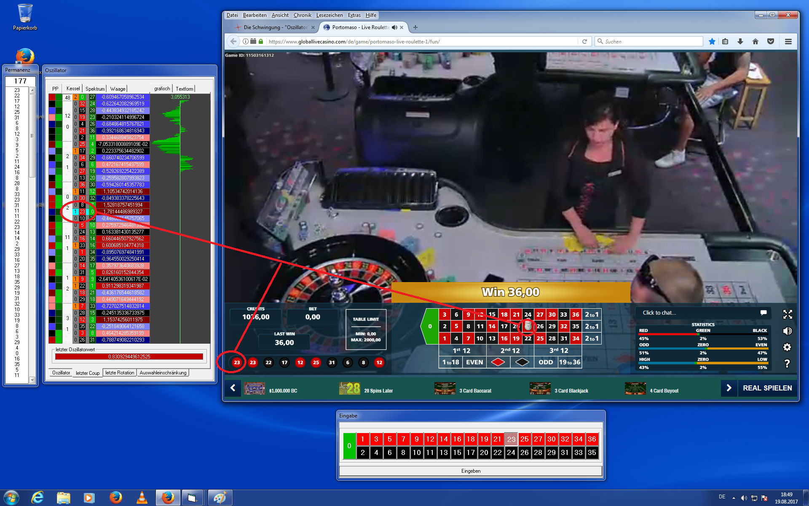The image size is (809, 506).
Task: Click the volume icon in system tray
Action: pyautogui.click(x=744, y=498)
